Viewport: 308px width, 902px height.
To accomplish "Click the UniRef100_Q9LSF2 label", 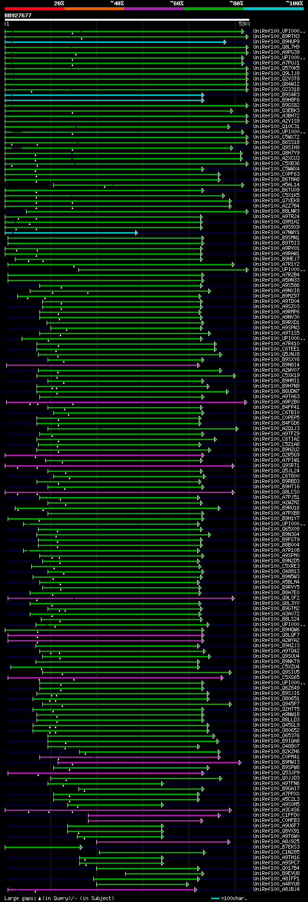I will [276, 598].
